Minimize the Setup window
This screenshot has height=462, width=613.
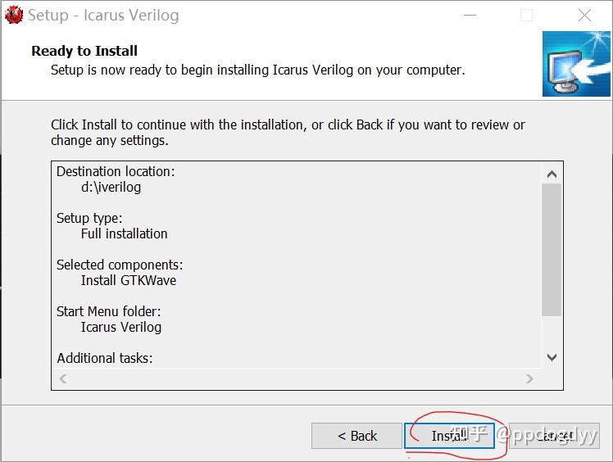click(468, 15)
